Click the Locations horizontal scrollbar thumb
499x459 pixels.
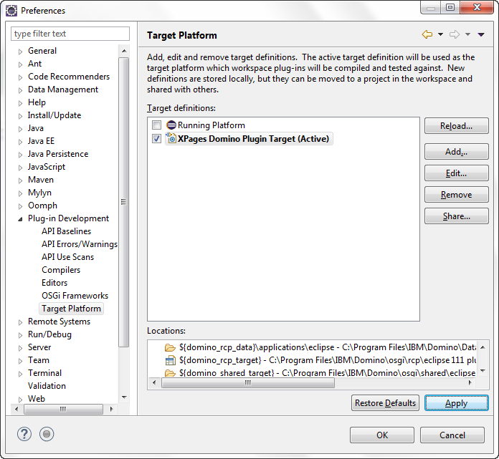248,382
